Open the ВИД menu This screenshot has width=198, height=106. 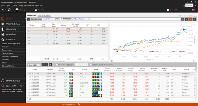point(8,6)
